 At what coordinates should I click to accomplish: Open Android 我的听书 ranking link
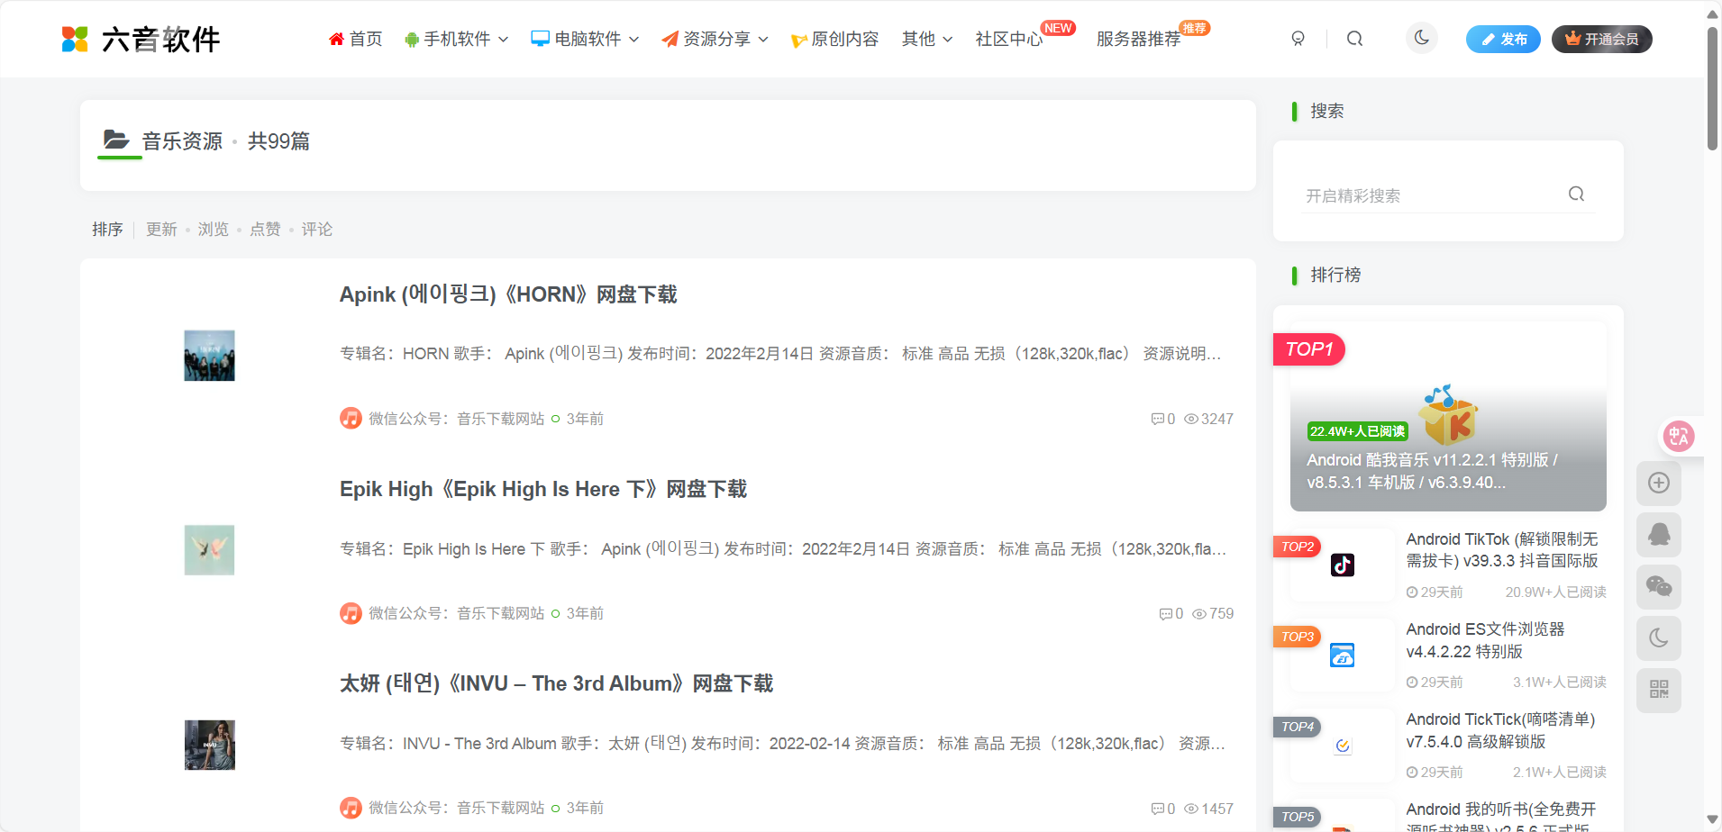[1501, 818]
